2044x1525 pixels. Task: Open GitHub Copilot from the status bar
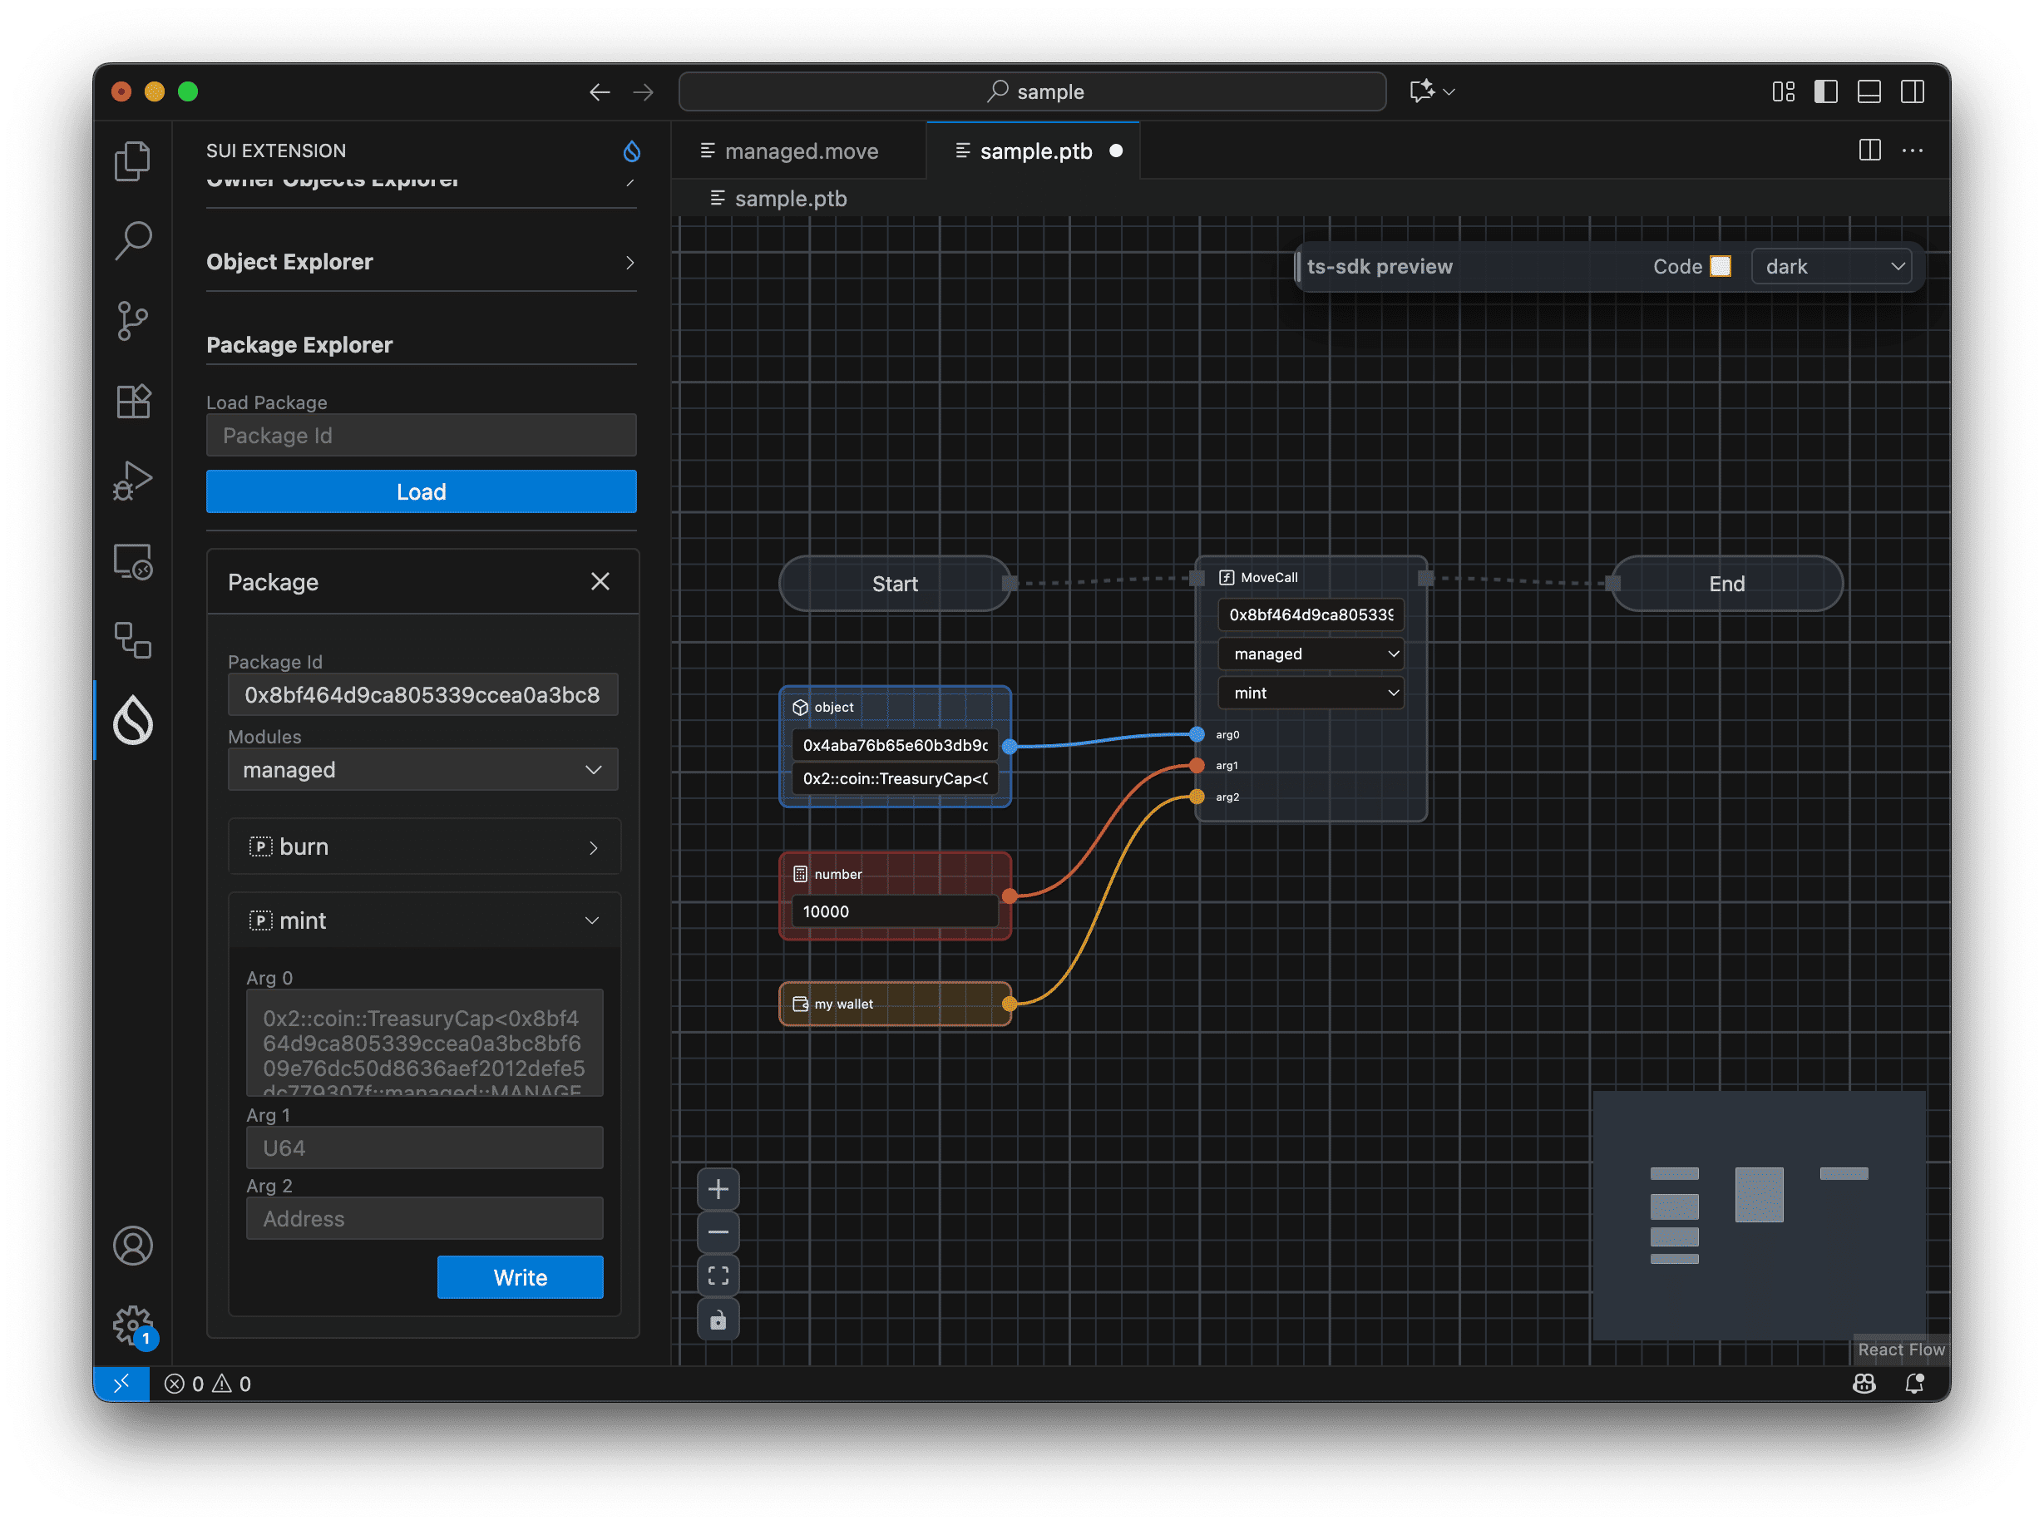tap(1865, 1384)
